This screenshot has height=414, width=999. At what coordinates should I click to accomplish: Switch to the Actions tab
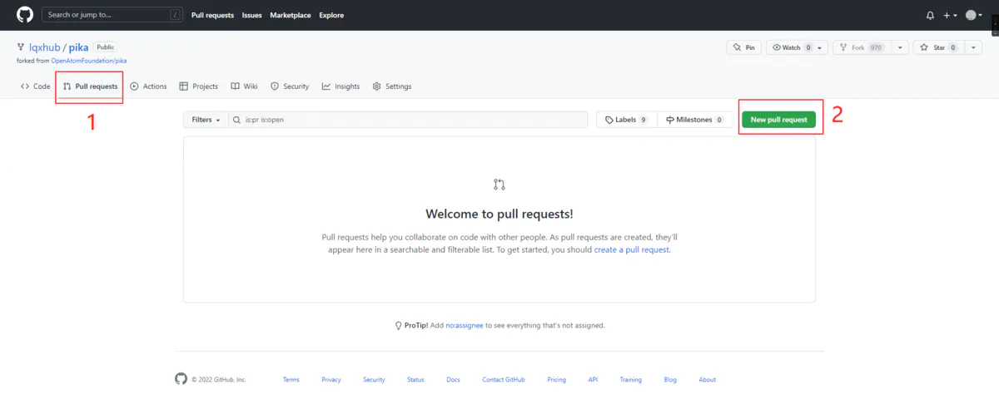pyautogui.click(x=149, y=86)
